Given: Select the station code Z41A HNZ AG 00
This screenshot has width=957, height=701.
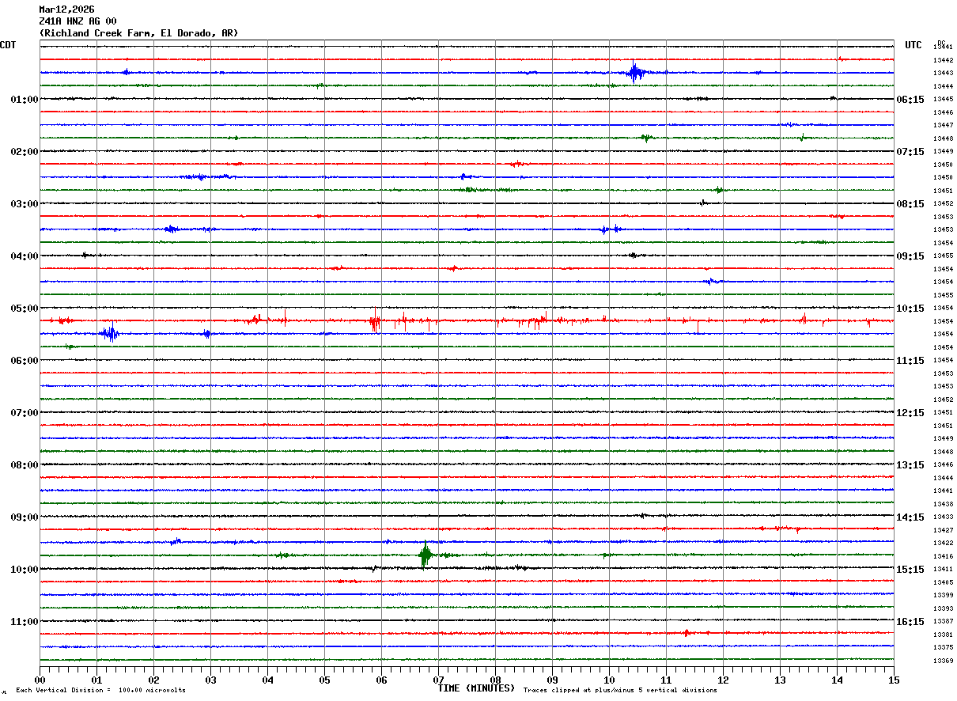Looking at the screenshot, I should [78, 21].
